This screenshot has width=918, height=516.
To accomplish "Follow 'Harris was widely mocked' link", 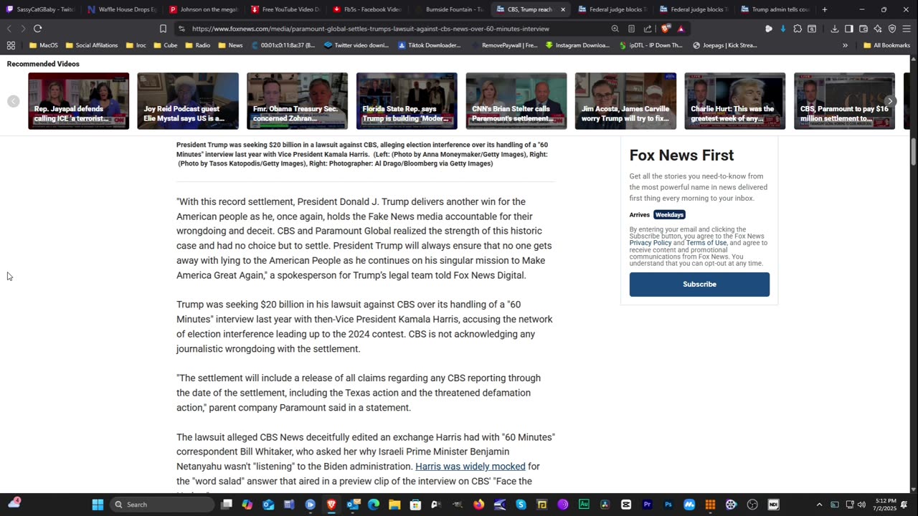I will (x=470, y=467).
